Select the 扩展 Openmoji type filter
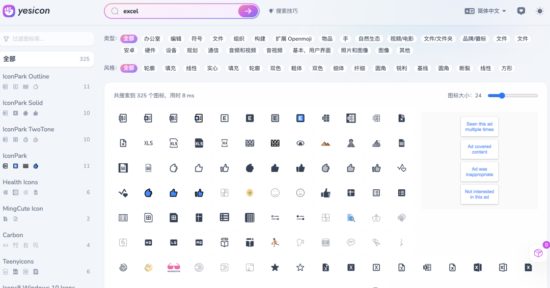Screen dimensions: 550x288 coord(294,39)
